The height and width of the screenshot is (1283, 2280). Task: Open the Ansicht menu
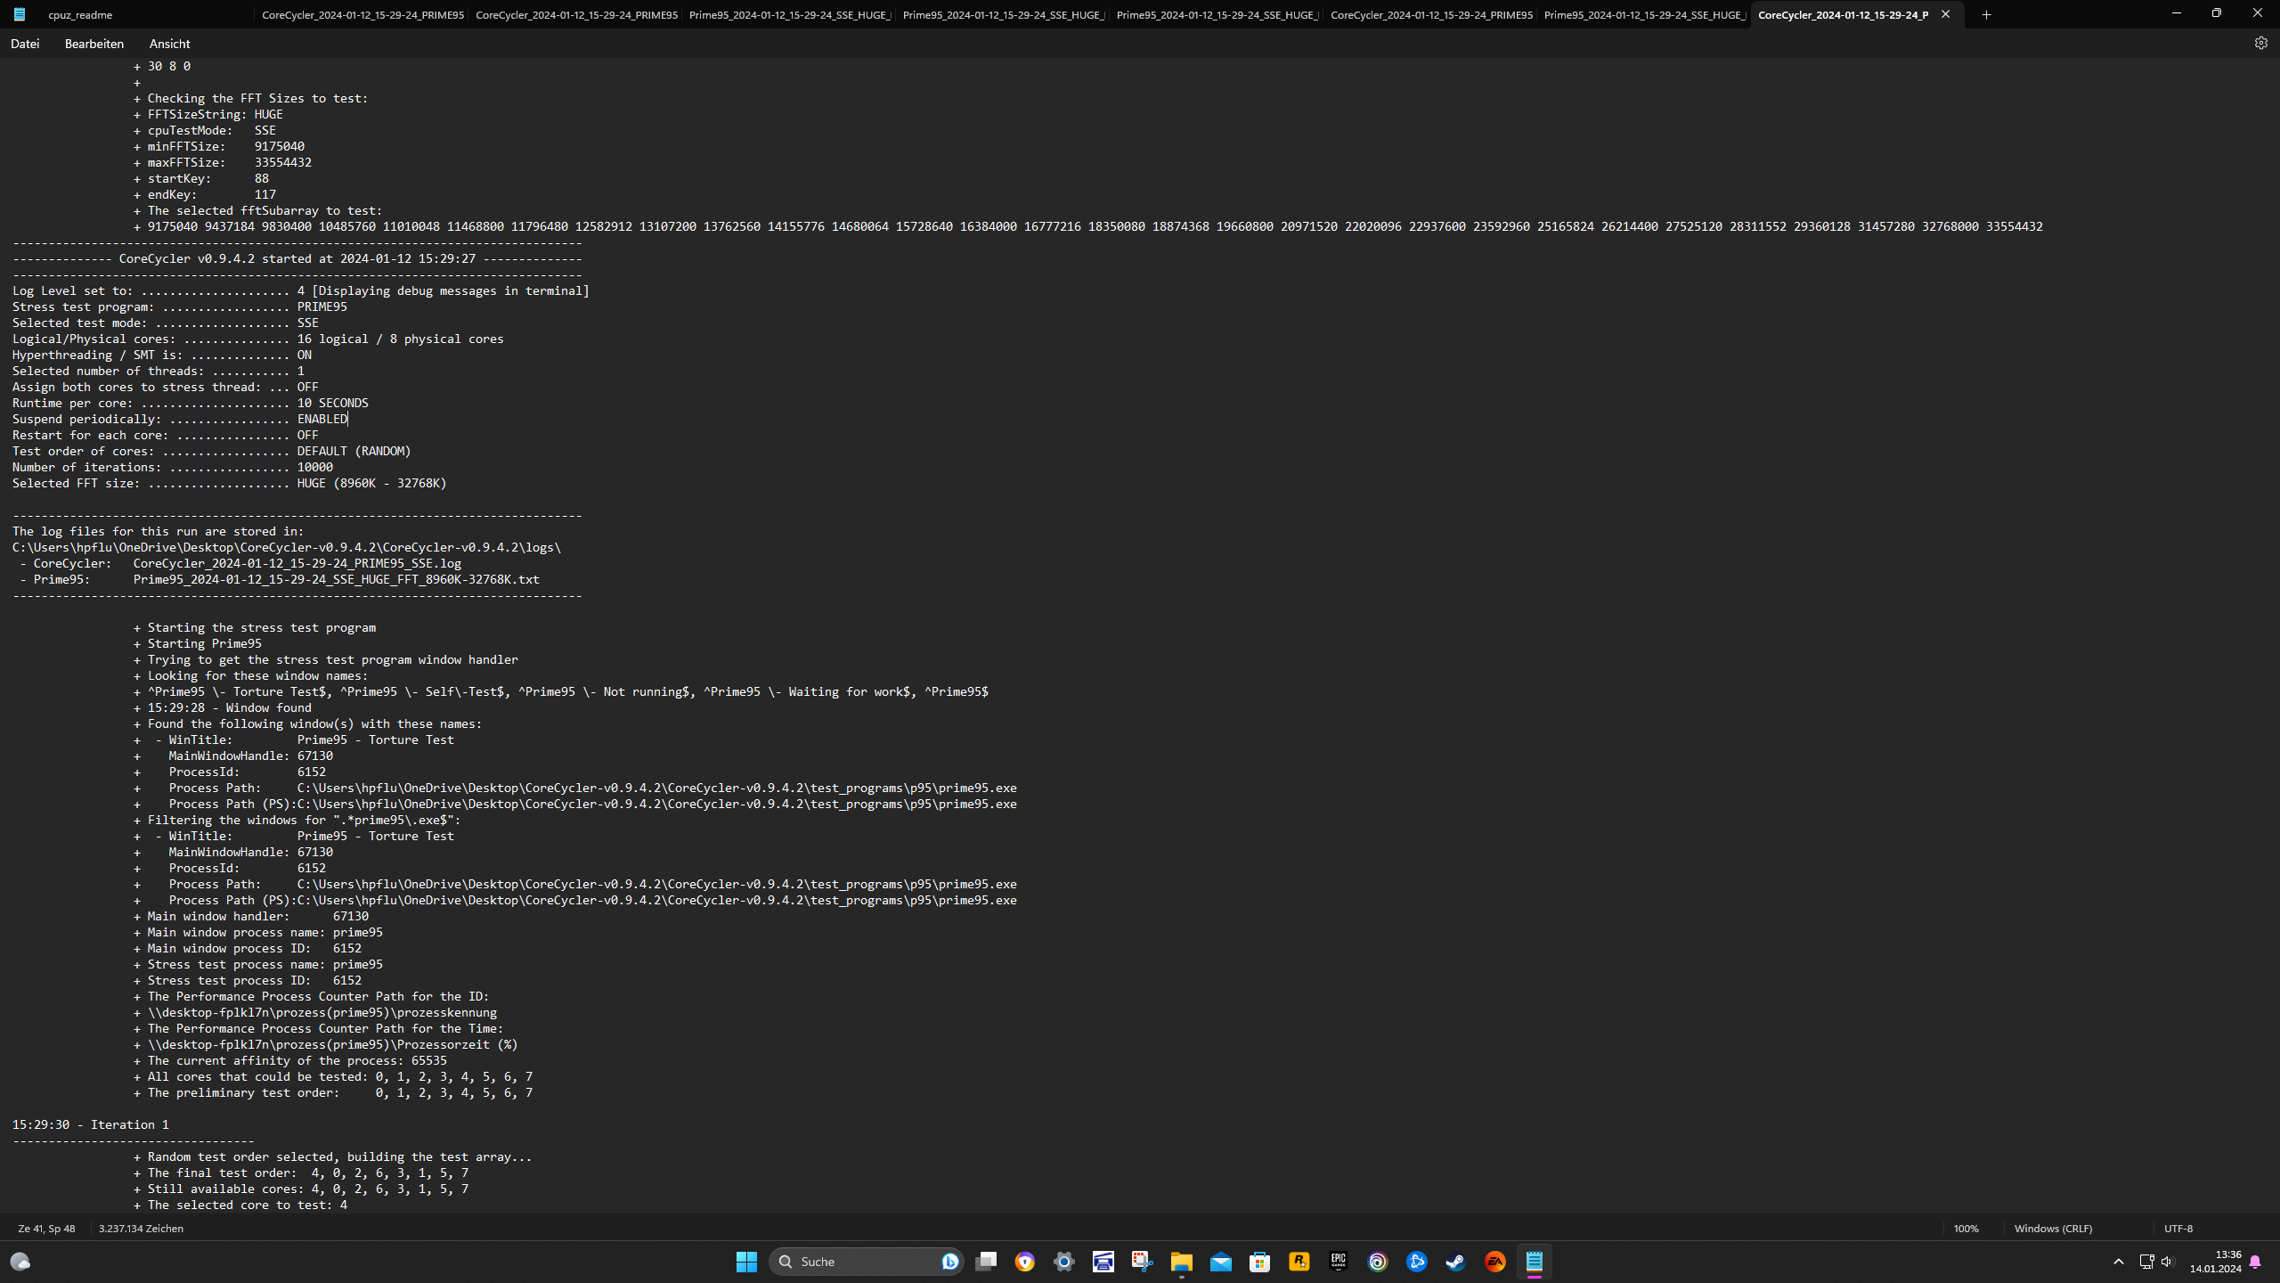tap(169, 44)
